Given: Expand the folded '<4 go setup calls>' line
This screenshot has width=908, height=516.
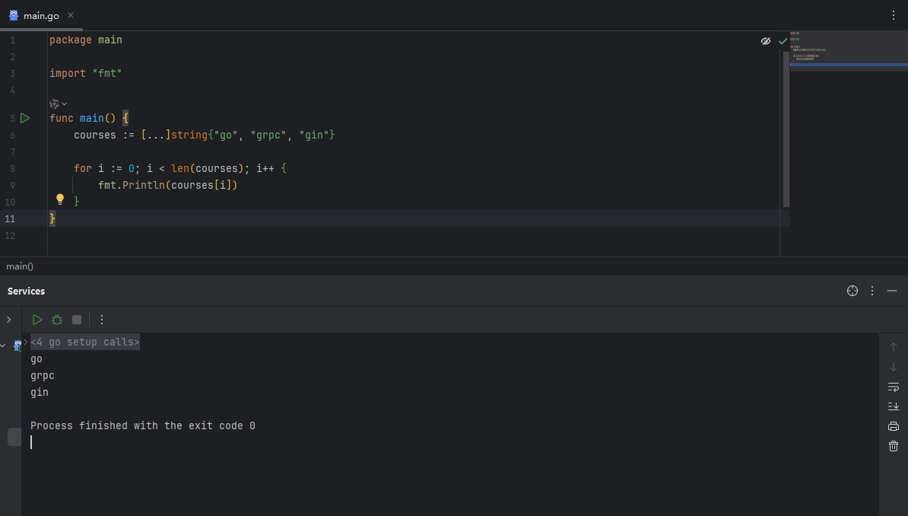Looking at the screenshot, I should 84,342.
